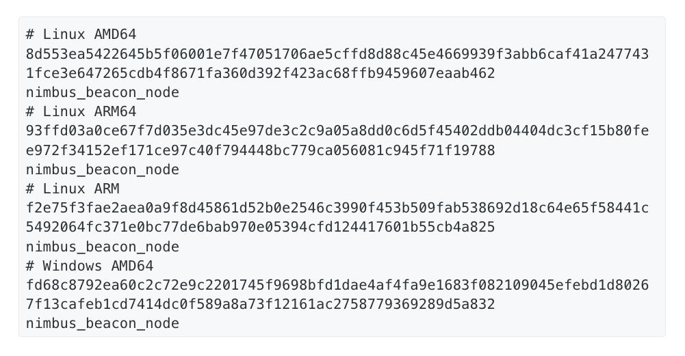Click nimbus_beacon_node under Linux ARM64
The width and height of the screenshot is (685, 356).
coord(103,169)
